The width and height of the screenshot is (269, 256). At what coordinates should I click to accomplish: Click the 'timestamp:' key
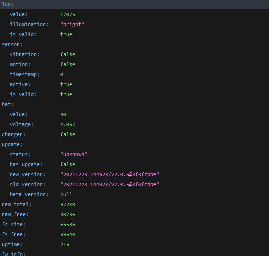tap(24, 75)
